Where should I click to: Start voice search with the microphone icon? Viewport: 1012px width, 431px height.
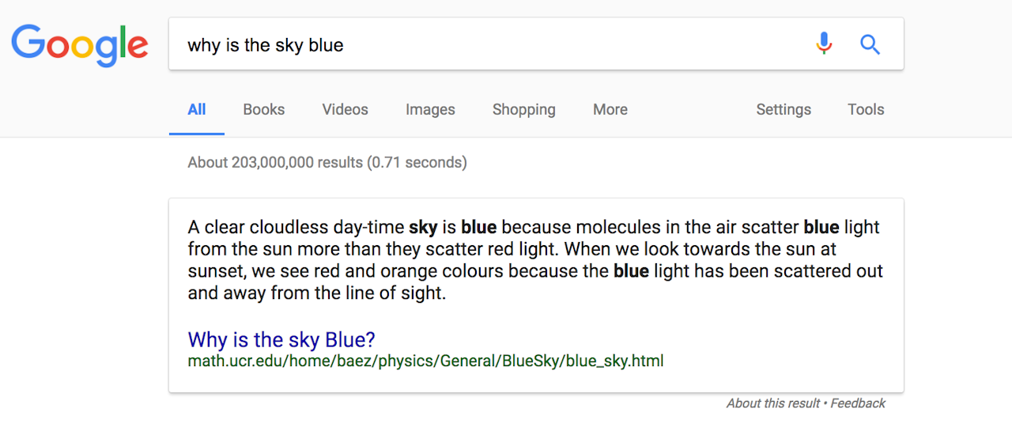[x=824, y=44]
